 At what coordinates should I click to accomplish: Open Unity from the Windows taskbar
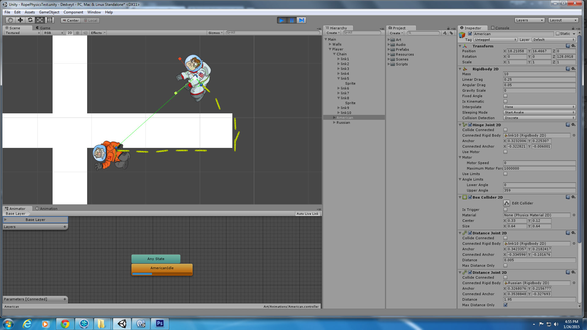pos(122,324)
